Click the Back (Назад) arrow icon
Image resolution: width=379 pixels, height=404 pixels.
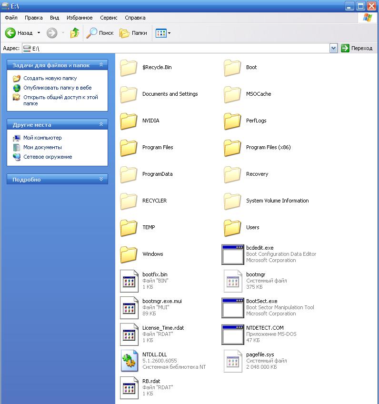point(10,33)
